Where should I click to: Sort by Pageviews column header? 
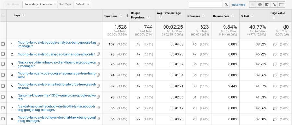[x=111, y=16]
